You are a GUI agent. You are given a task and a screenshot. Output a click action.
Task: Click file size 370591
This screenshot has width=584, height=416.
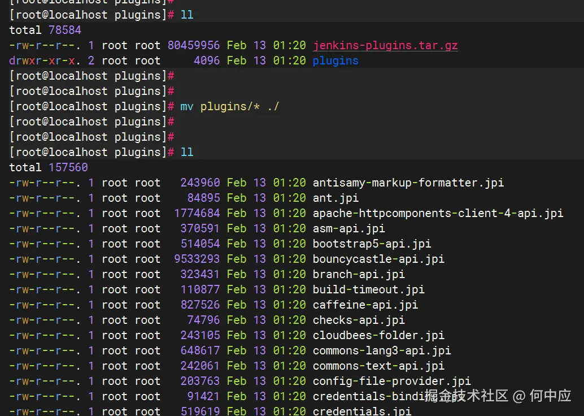(x=201, y=228)
